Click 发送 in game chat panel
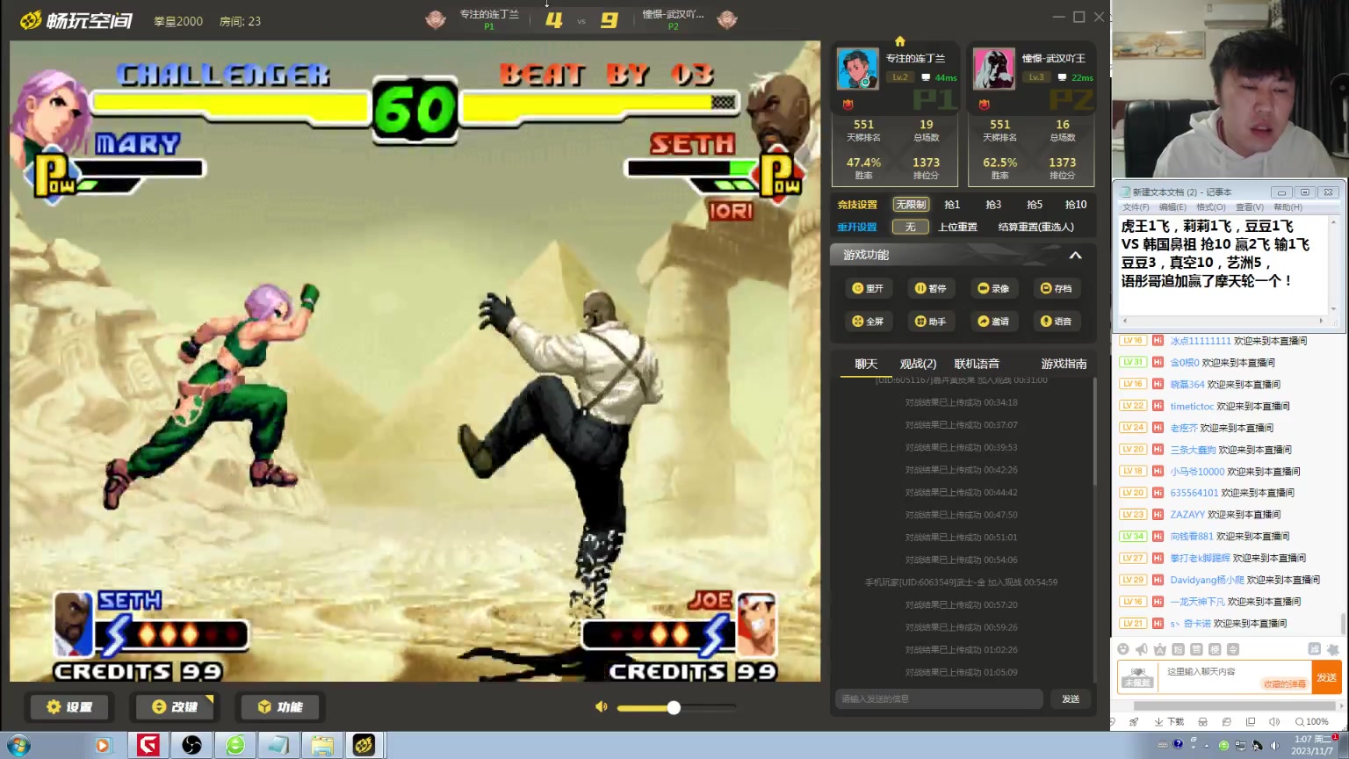The height and width of the screenshot is (759, 1349). pos(1071,699)
